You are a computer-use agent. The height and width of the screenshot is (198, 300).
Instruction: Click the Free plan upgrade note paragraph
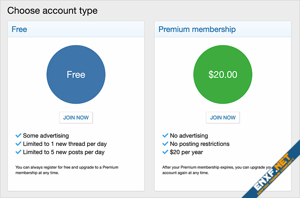(67, 170)
